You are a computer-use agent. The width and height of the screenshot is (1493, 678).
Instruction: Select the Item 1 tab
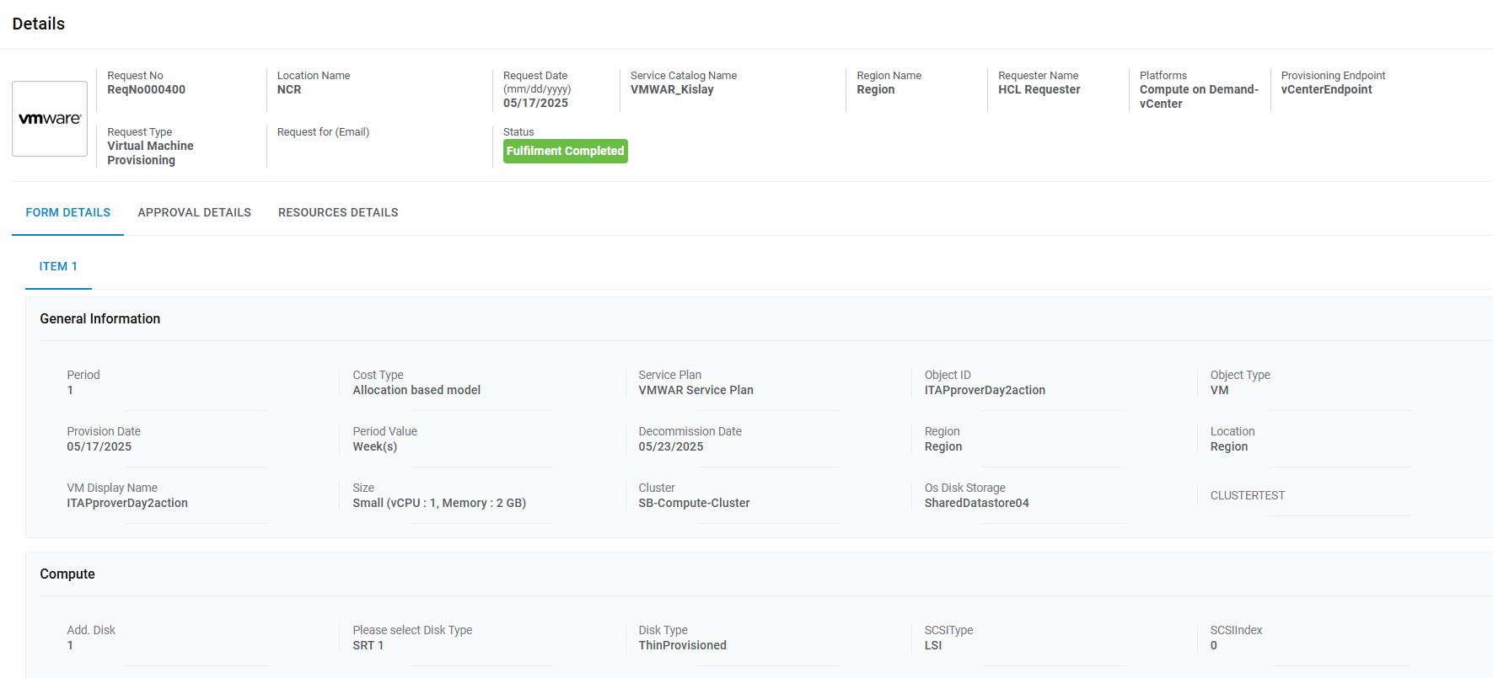point(58,266)
